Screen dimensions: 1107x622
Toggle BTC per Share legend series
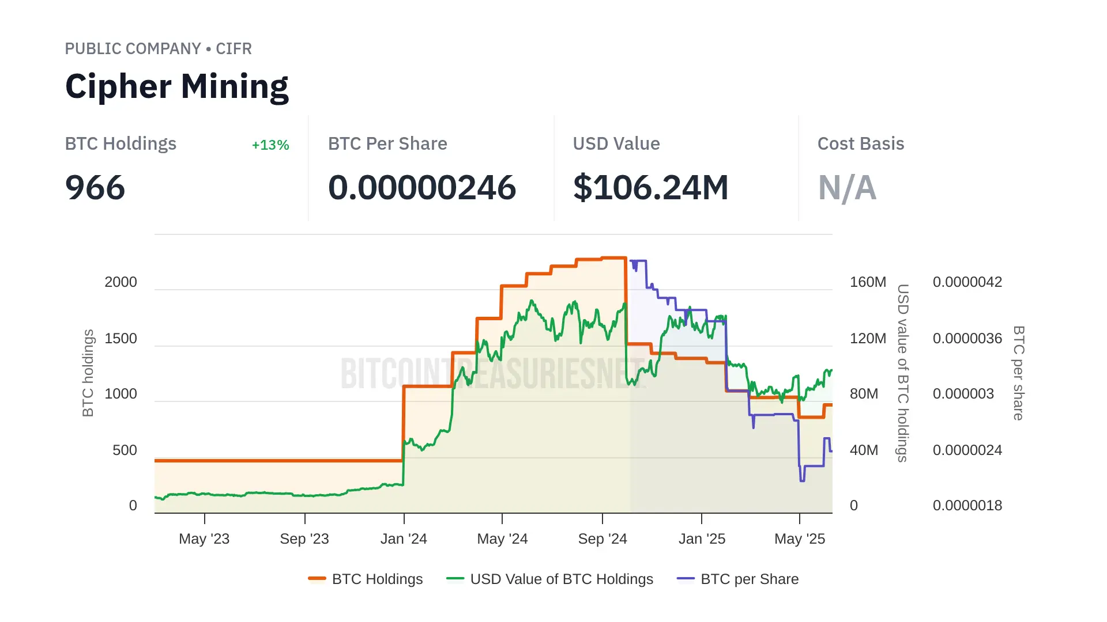(750, 579)
